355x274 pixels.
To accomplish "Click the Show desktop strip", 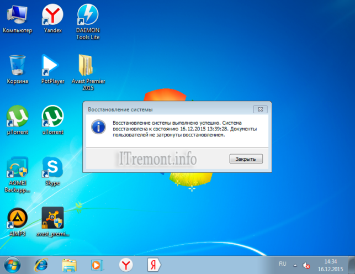I will tap(351, 265).
